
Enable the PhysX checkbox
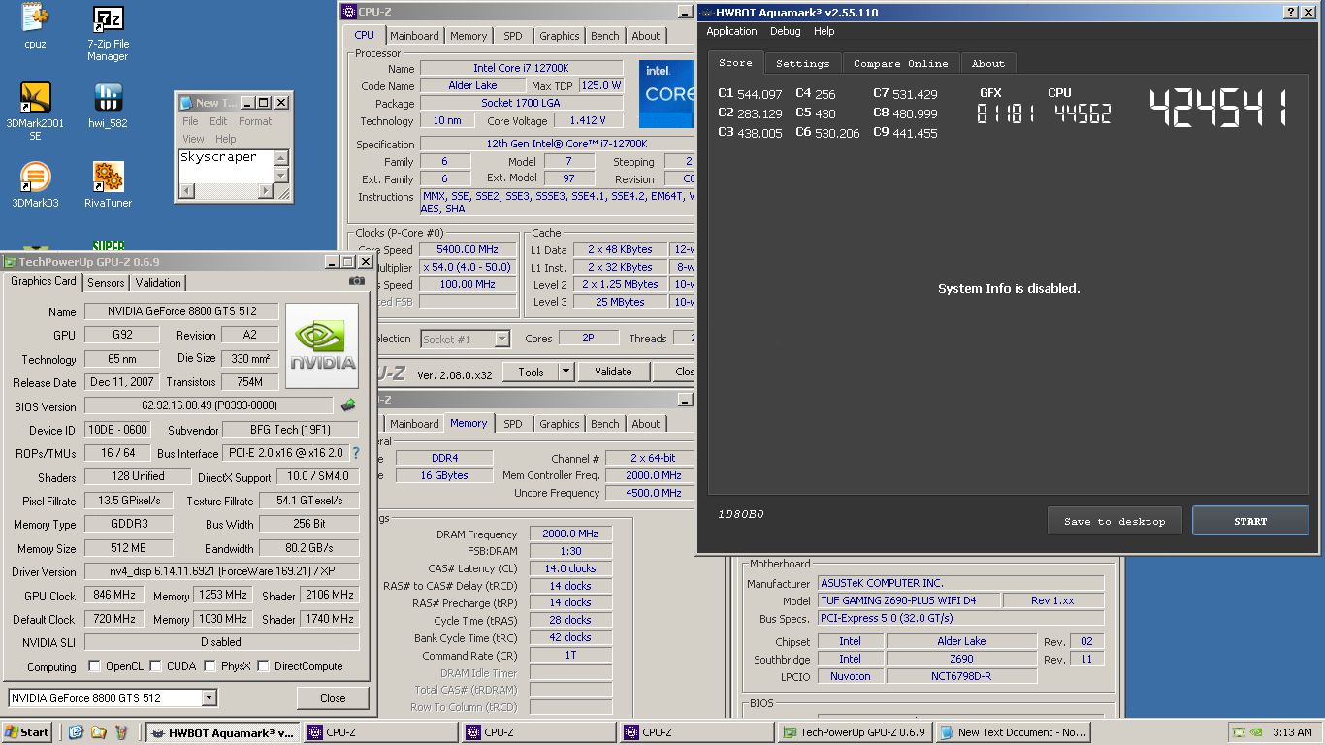point(210,666)
